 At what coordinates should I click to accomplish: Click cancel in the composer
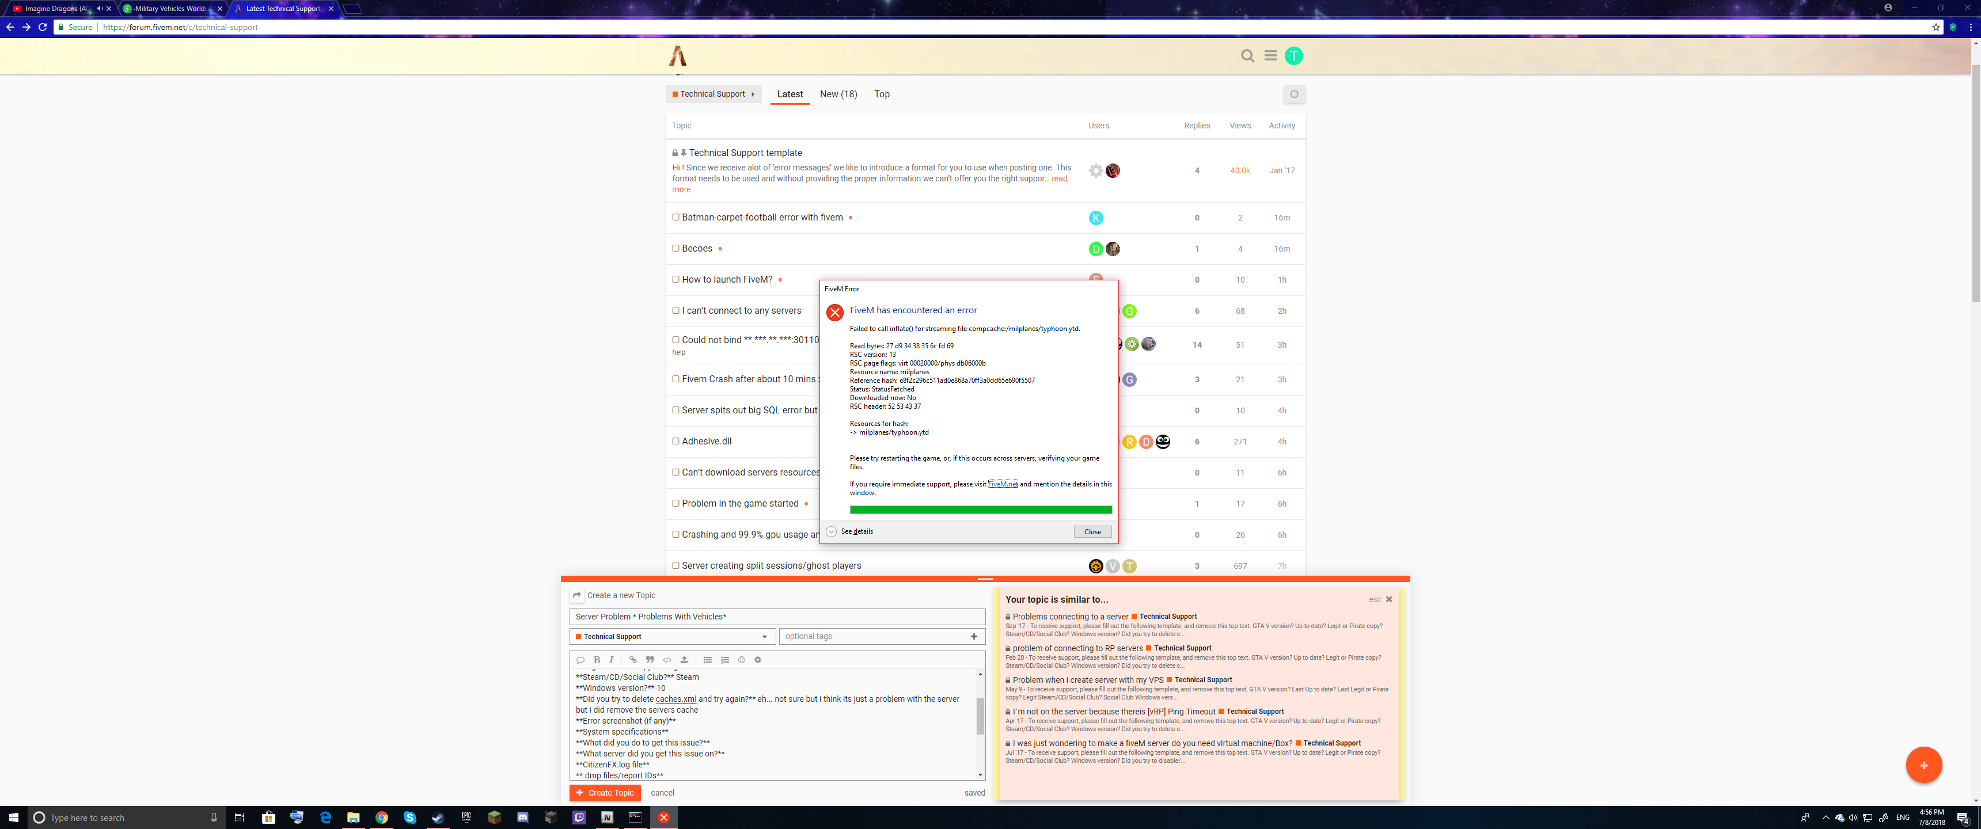coord(662,793)
